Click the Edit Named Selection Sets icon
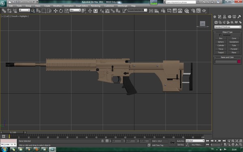 point(124,11)
